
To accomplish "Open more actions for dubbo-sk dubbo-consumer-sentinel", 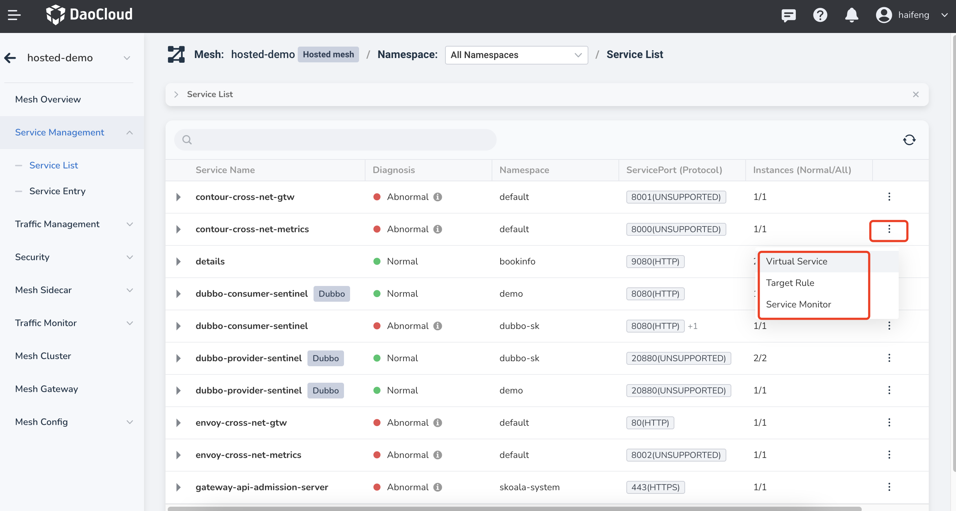I will 889,326.
